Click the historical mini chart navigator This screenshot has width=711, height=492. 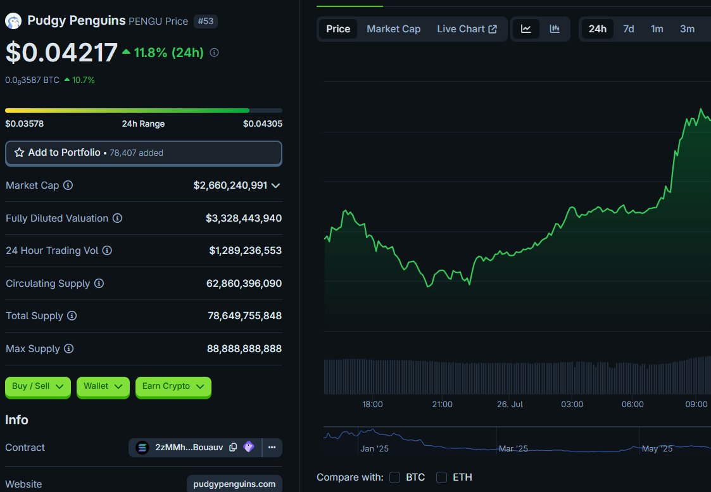tap(517, 440)
